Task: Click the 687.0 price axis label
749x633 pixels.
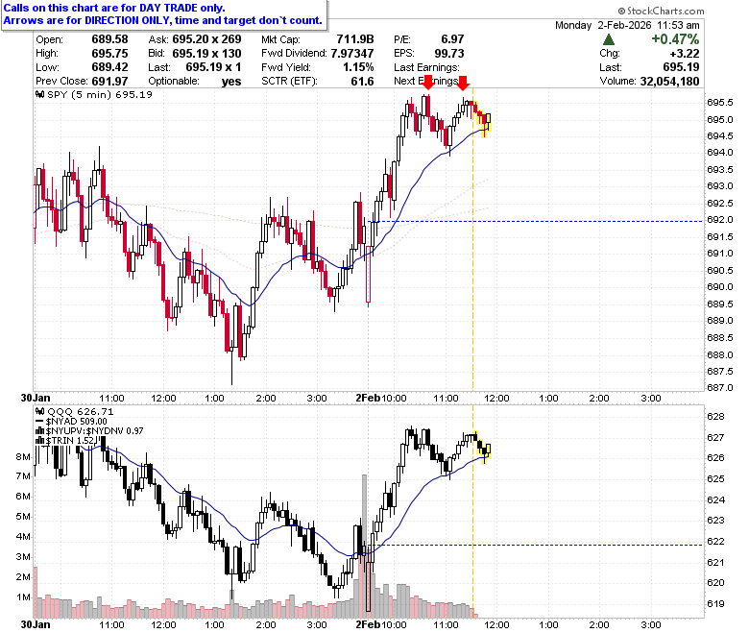Action: 719,387
